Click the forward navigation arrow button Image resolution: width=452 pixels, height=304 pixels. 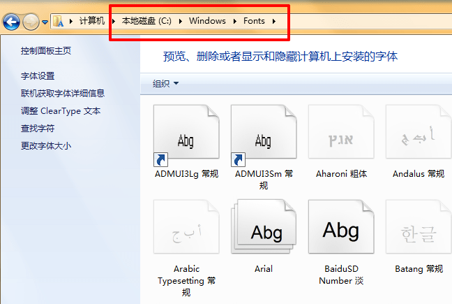[31, 22]
